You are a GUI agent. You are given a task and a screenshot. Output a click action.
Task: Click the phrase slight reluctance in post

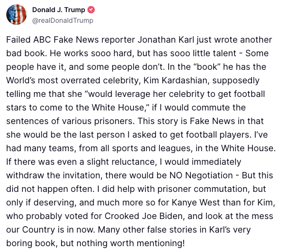[x=121, y=162]
